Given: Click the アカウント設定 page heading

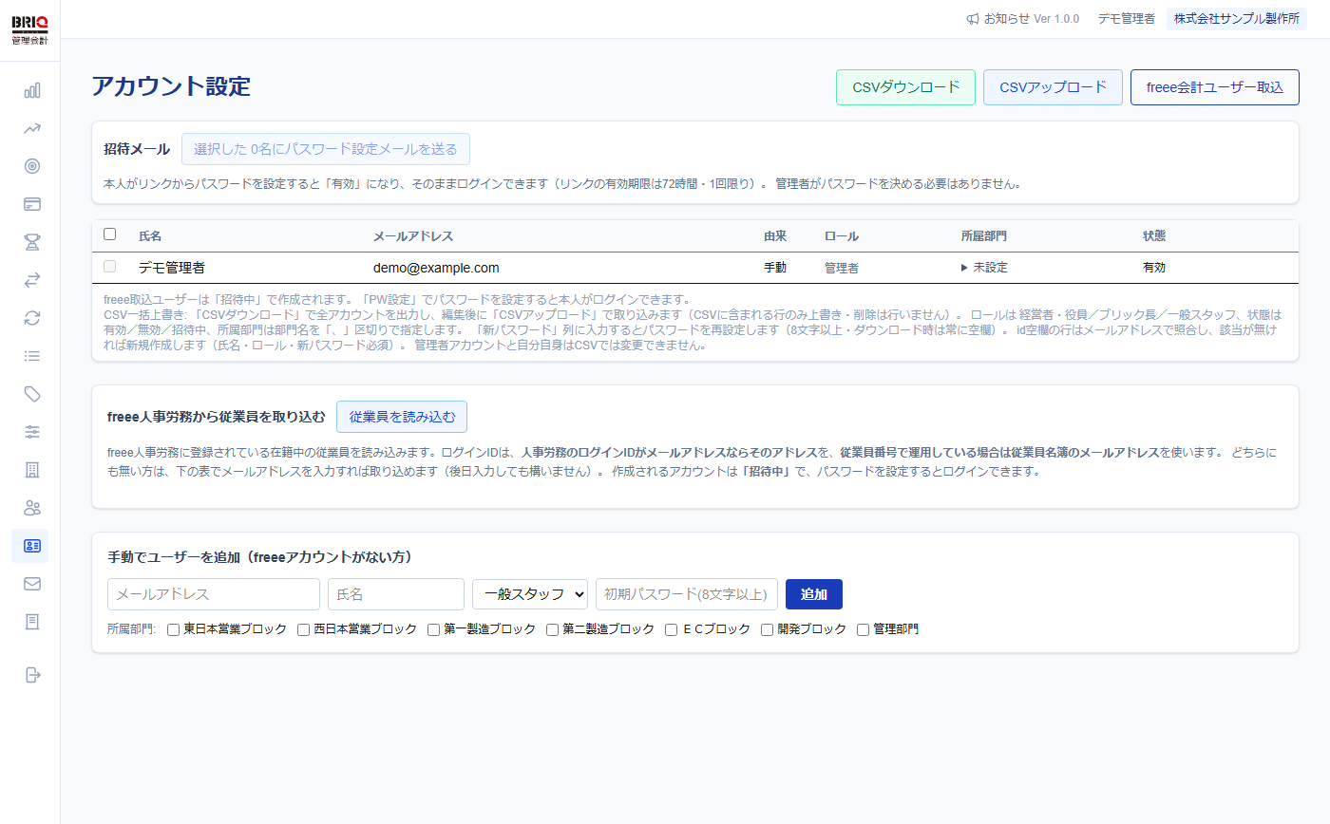Looking at the screenshot, I should (171, 86).
